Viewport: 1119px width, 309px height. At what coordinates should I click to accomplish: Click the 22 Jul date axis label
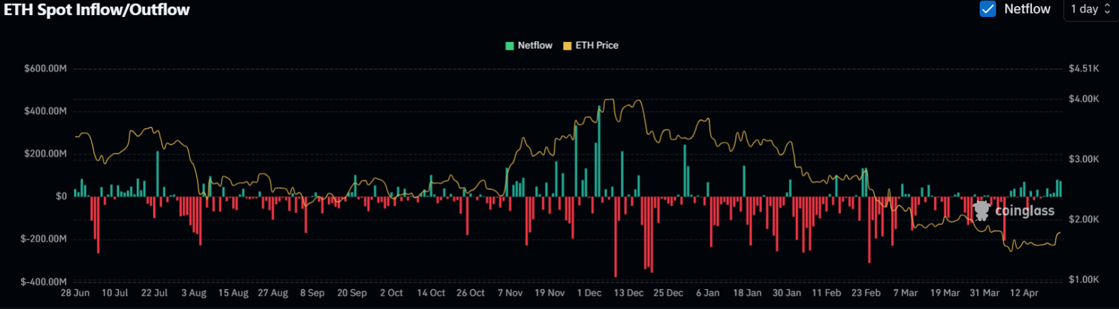click(154, 293)
